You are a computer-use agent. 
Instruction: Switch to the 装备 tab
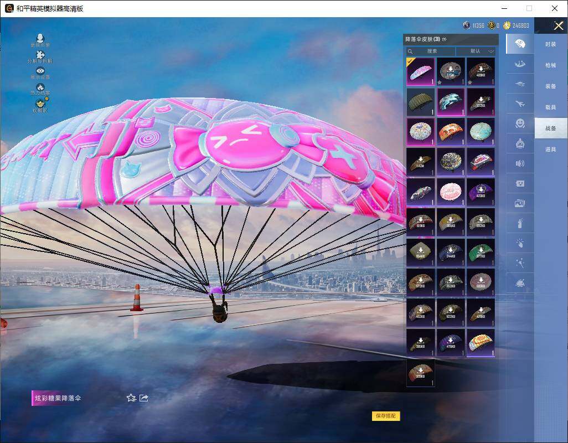[551, 86]
